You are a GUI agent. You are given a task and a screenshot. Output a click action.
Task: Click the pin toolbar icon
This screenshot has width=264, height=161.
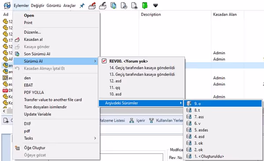[82, 6]
